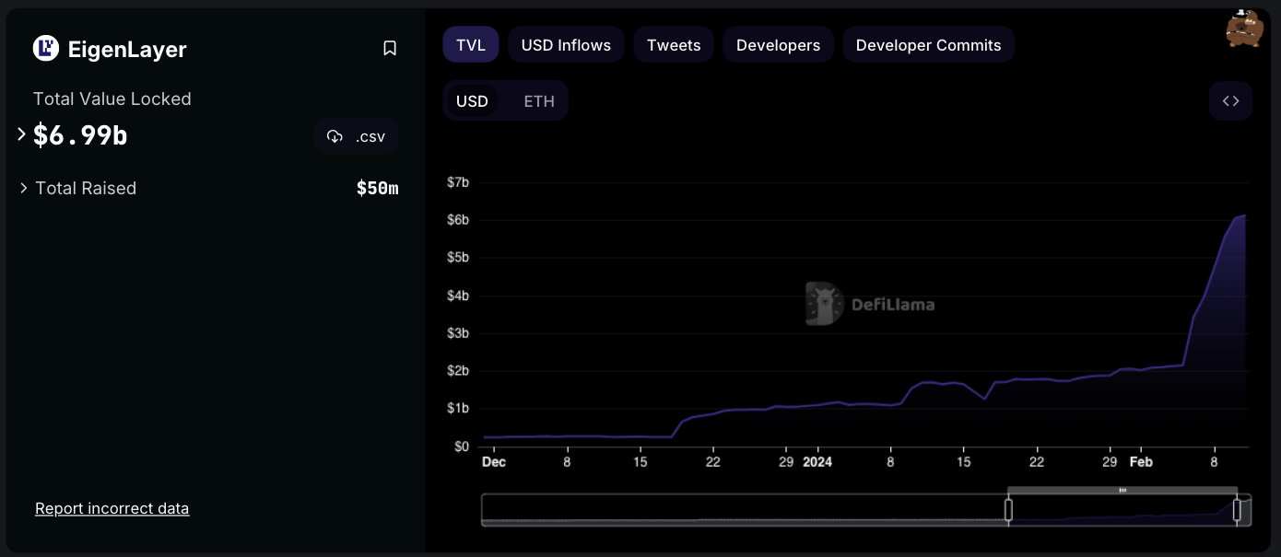
Task: Toggle the TVL chart metric
Action: point(471,45)
